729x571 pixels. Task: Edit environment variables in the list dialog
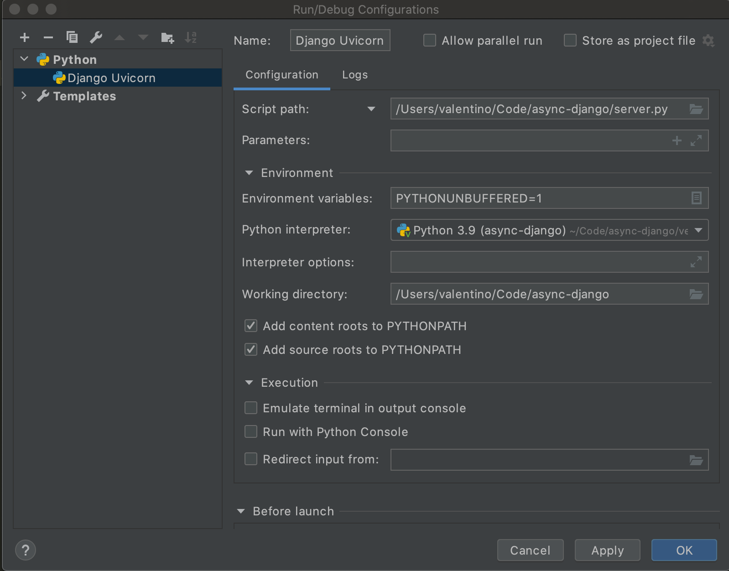coord(696,198)
